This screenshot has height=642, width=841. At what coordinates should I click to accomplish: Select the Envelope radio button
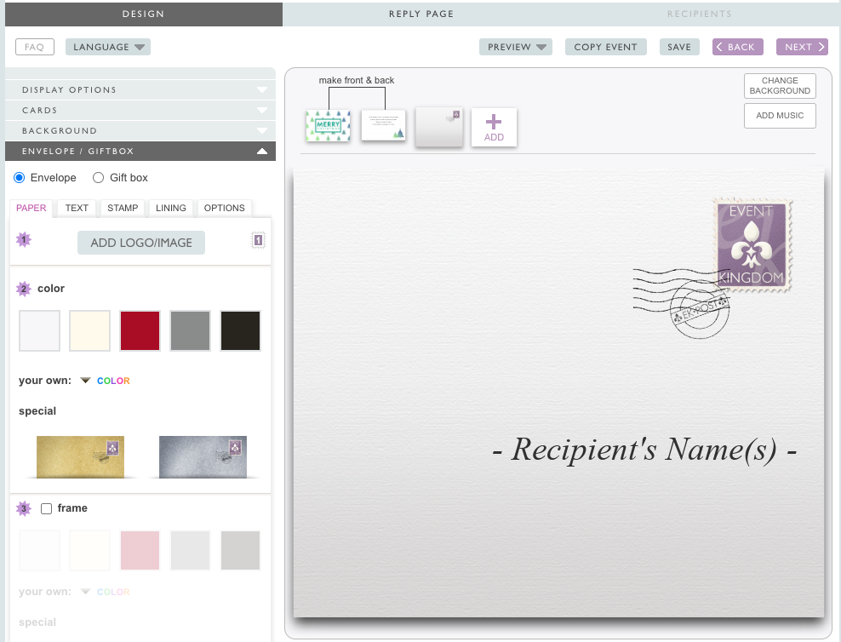pyautogui.click(x=20, y=178)
